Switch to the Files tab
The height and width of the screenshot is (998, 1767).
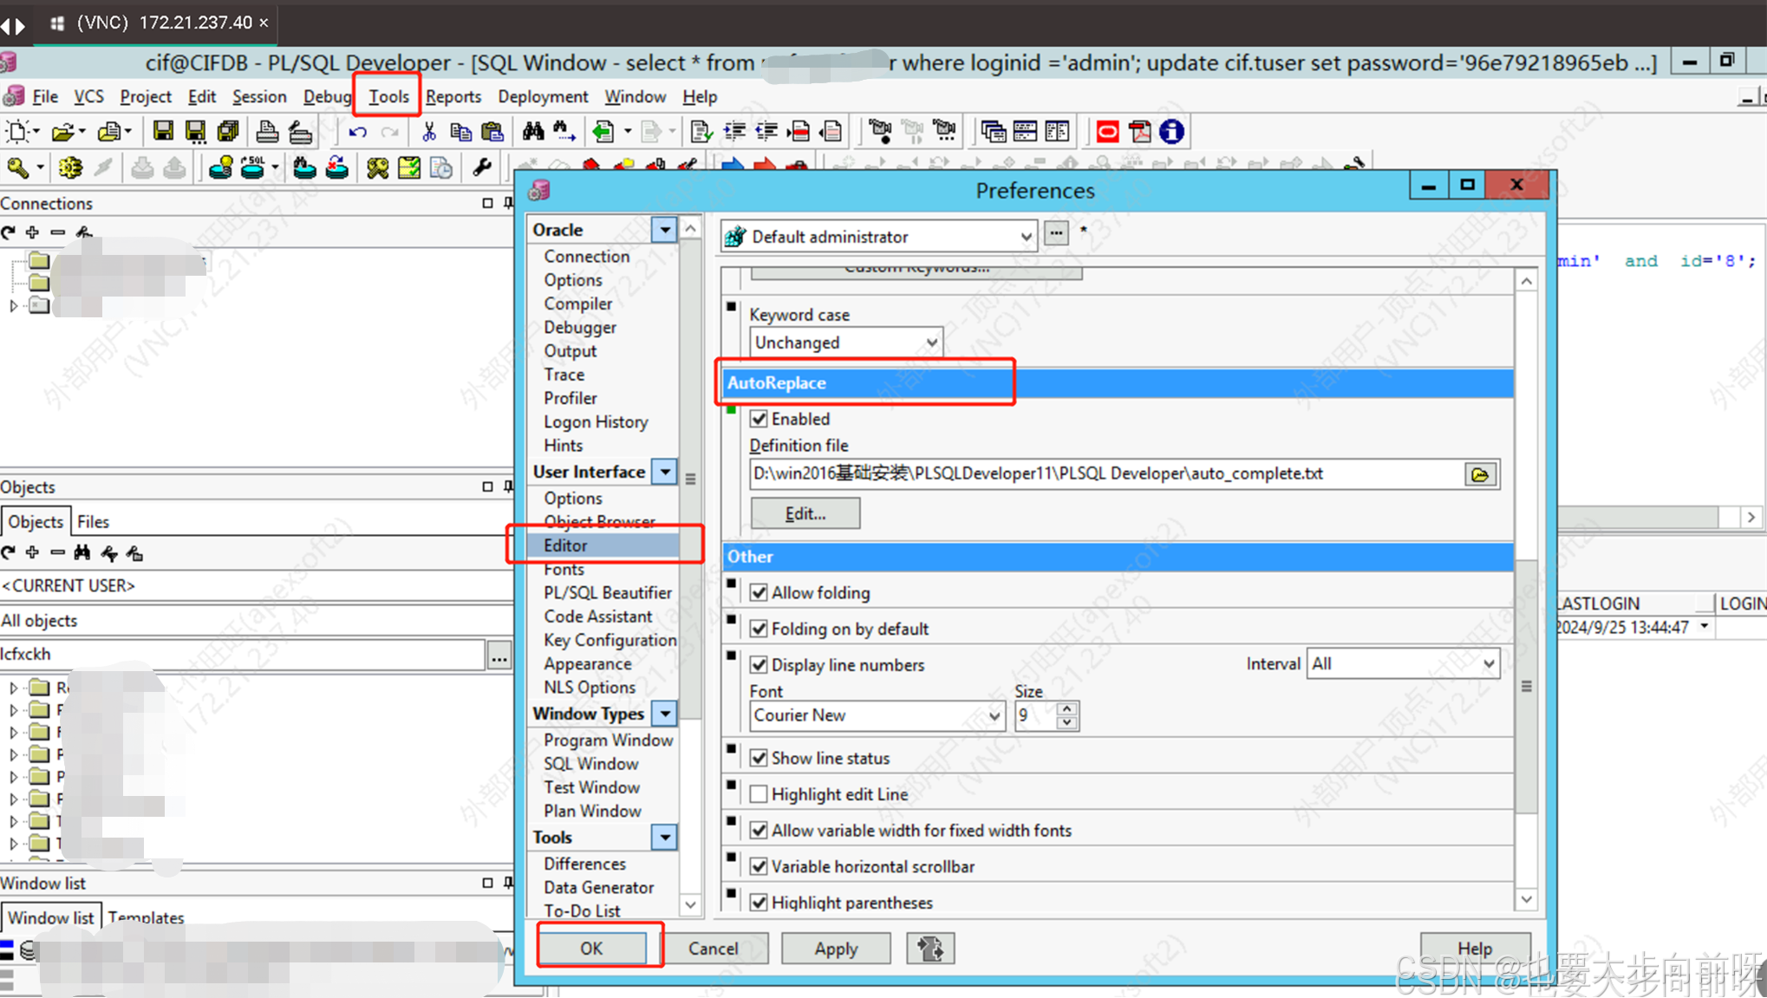pos(93,522)
